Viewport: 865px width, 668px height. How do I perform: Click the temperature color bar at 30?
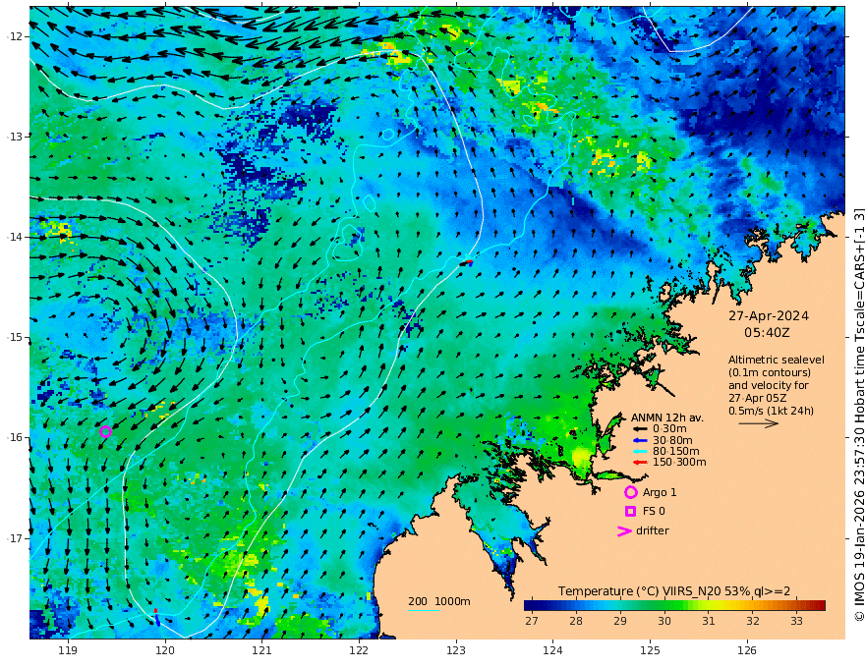[664, 606]
